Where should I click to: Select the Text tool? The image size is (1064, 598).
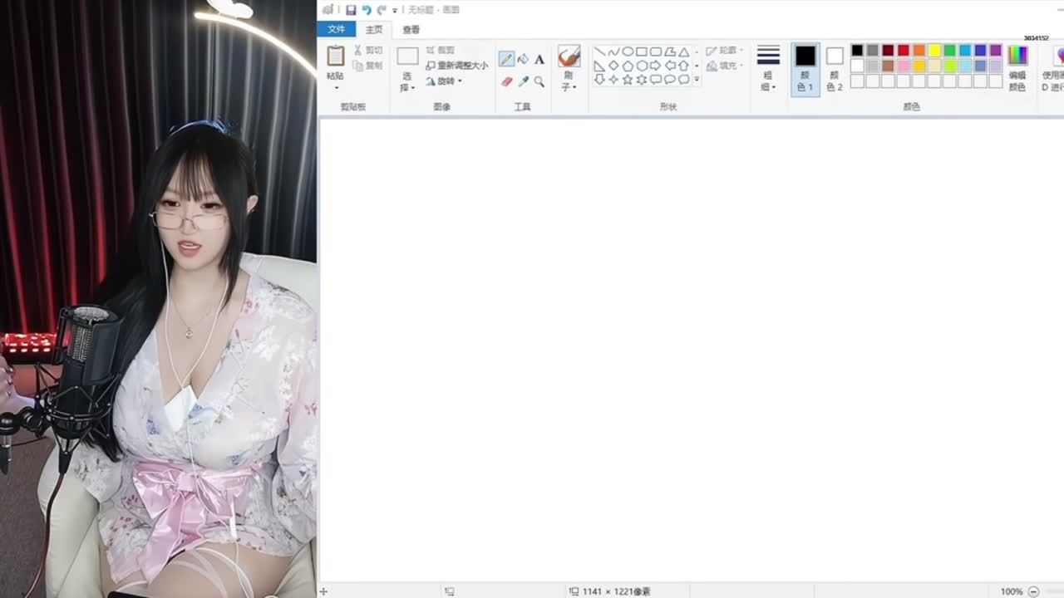pyautogui.click(x=539, y=59)
